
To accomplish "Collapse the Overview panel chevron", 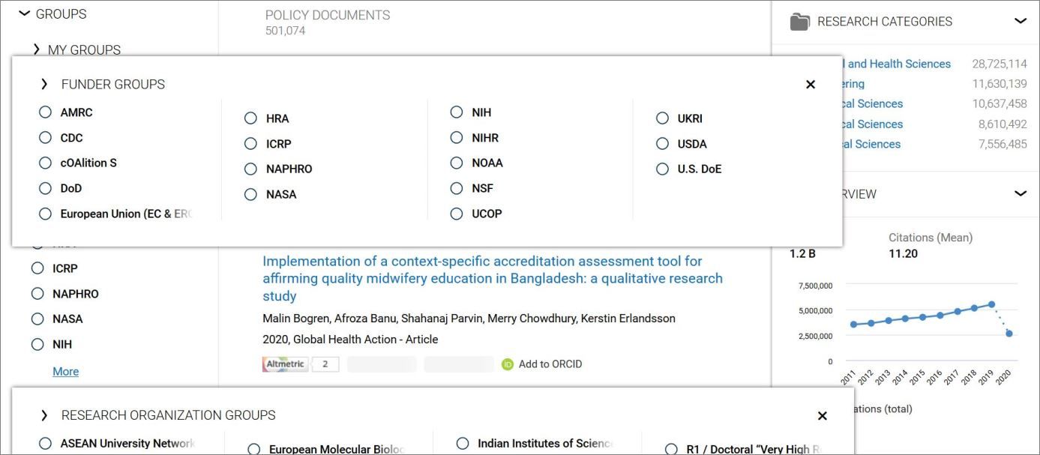I will tap(1020, 193).
